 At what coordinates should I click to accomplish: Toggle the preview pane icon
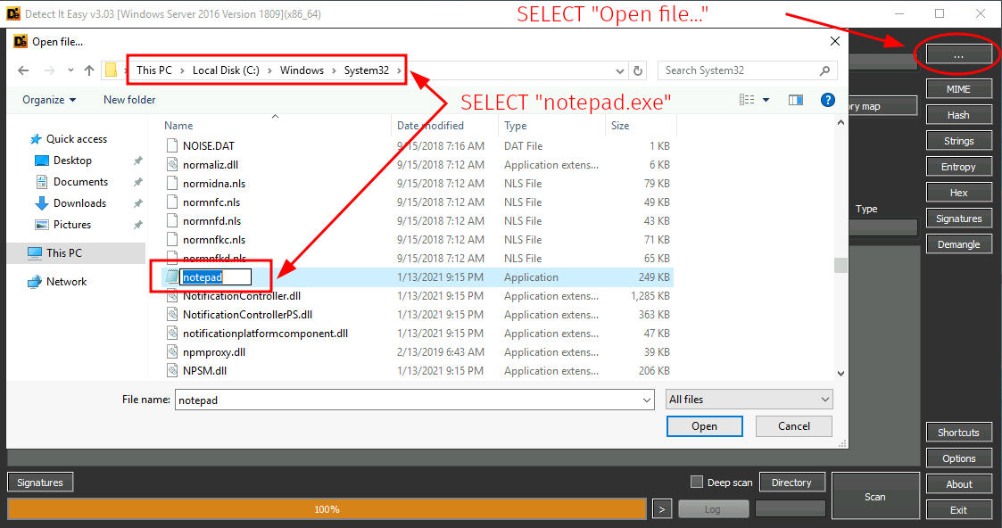point(796,100)
